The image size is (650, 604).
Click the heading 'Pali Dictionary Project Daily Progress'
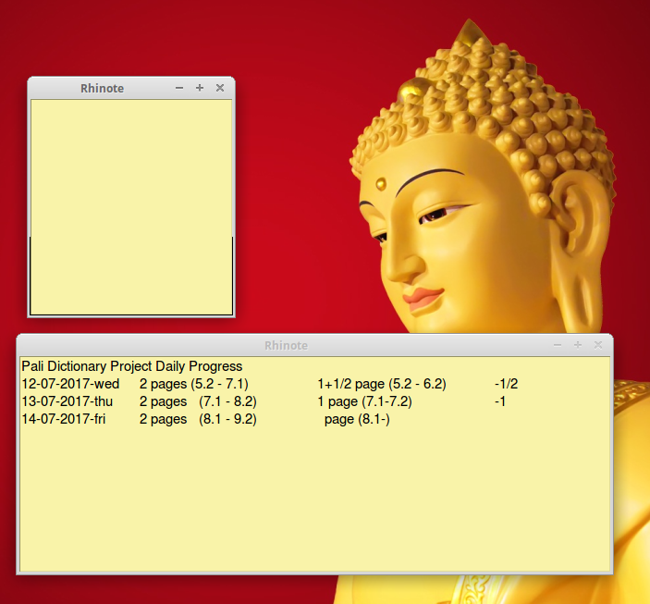[132, 366]
